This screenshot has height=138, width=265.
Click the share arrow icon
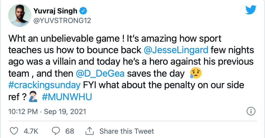(x=90, y=131)
